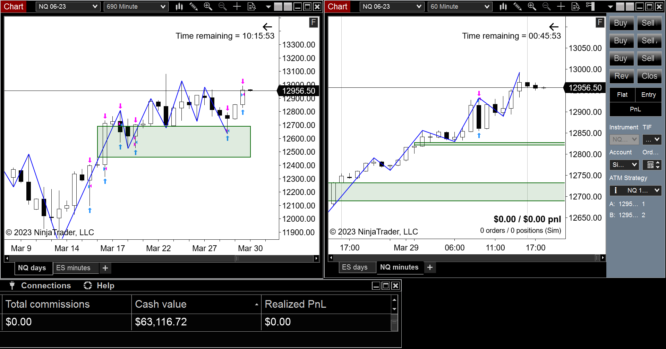Open order quantity calculator icon
This screenshot has width=666, height=349.
coord(650,165)
